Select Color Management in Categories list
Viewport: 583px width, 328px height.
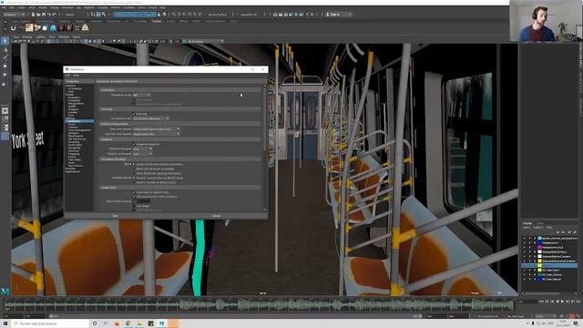[79, 130]
